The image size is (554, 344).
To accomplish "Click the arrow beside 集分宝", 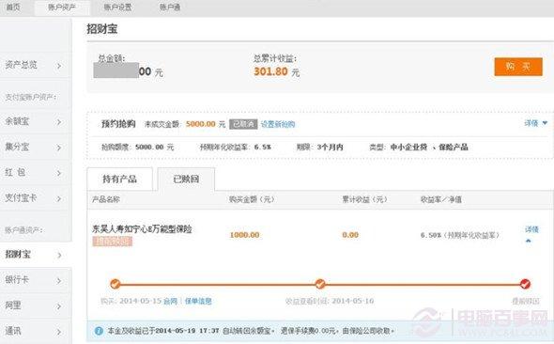I will pyautogui.click(x=59, y=148).
